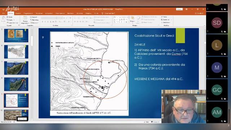This screenshot has height=130, width=231.
Task: Toggle the filmstrip with the bottom-right chevron
Action: (x=228, y=125)
